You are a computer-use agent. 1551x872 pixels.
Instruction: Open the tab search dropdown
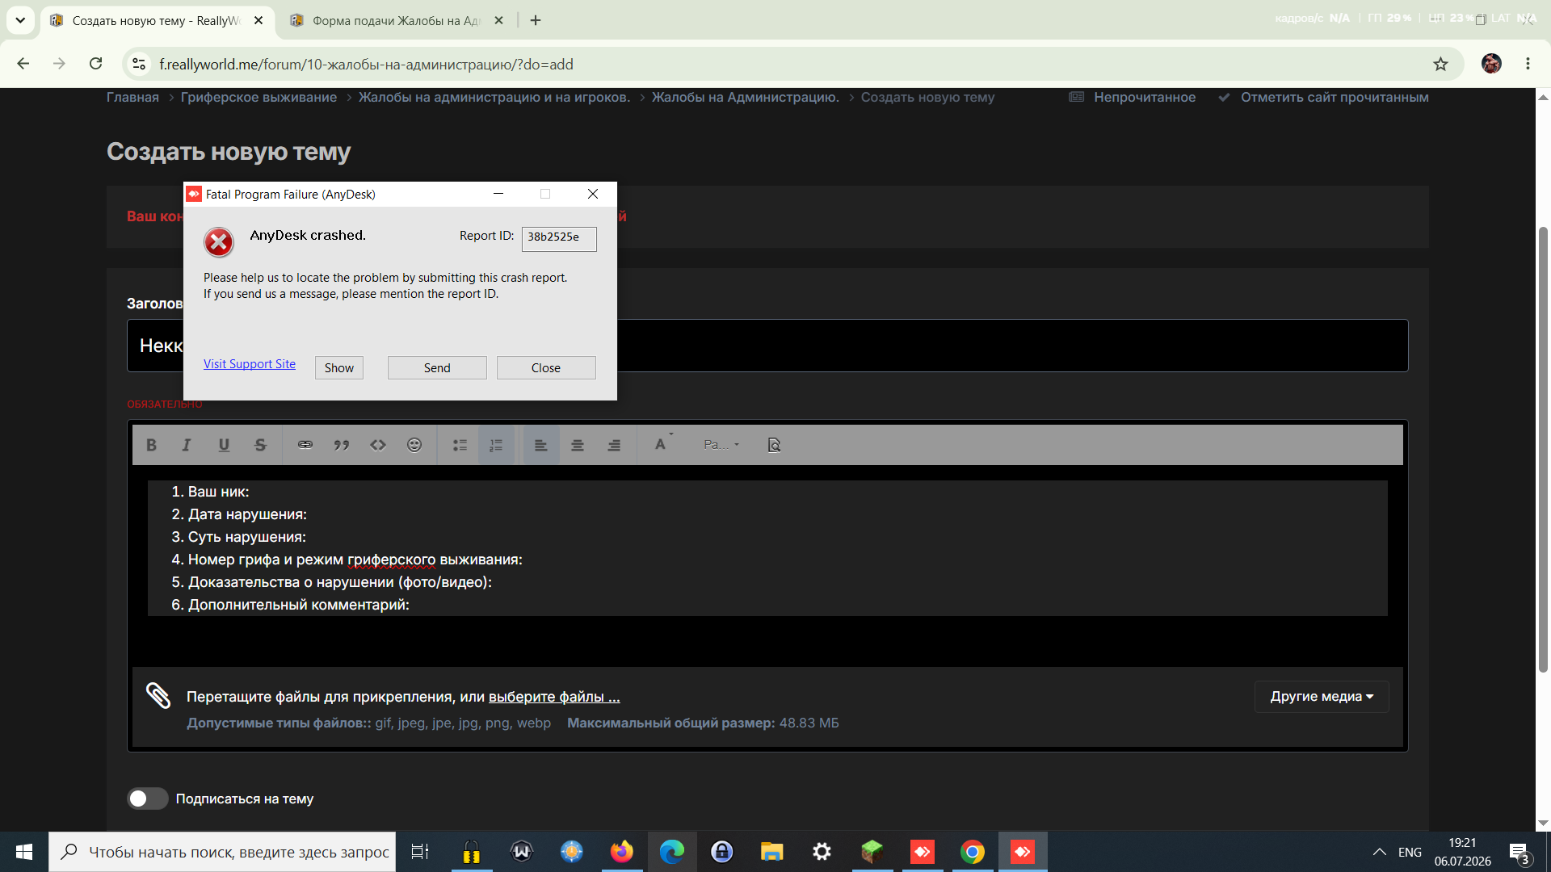tap(20, 21)
